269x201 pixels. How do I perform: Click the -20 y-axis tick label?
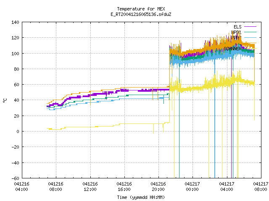15,147
